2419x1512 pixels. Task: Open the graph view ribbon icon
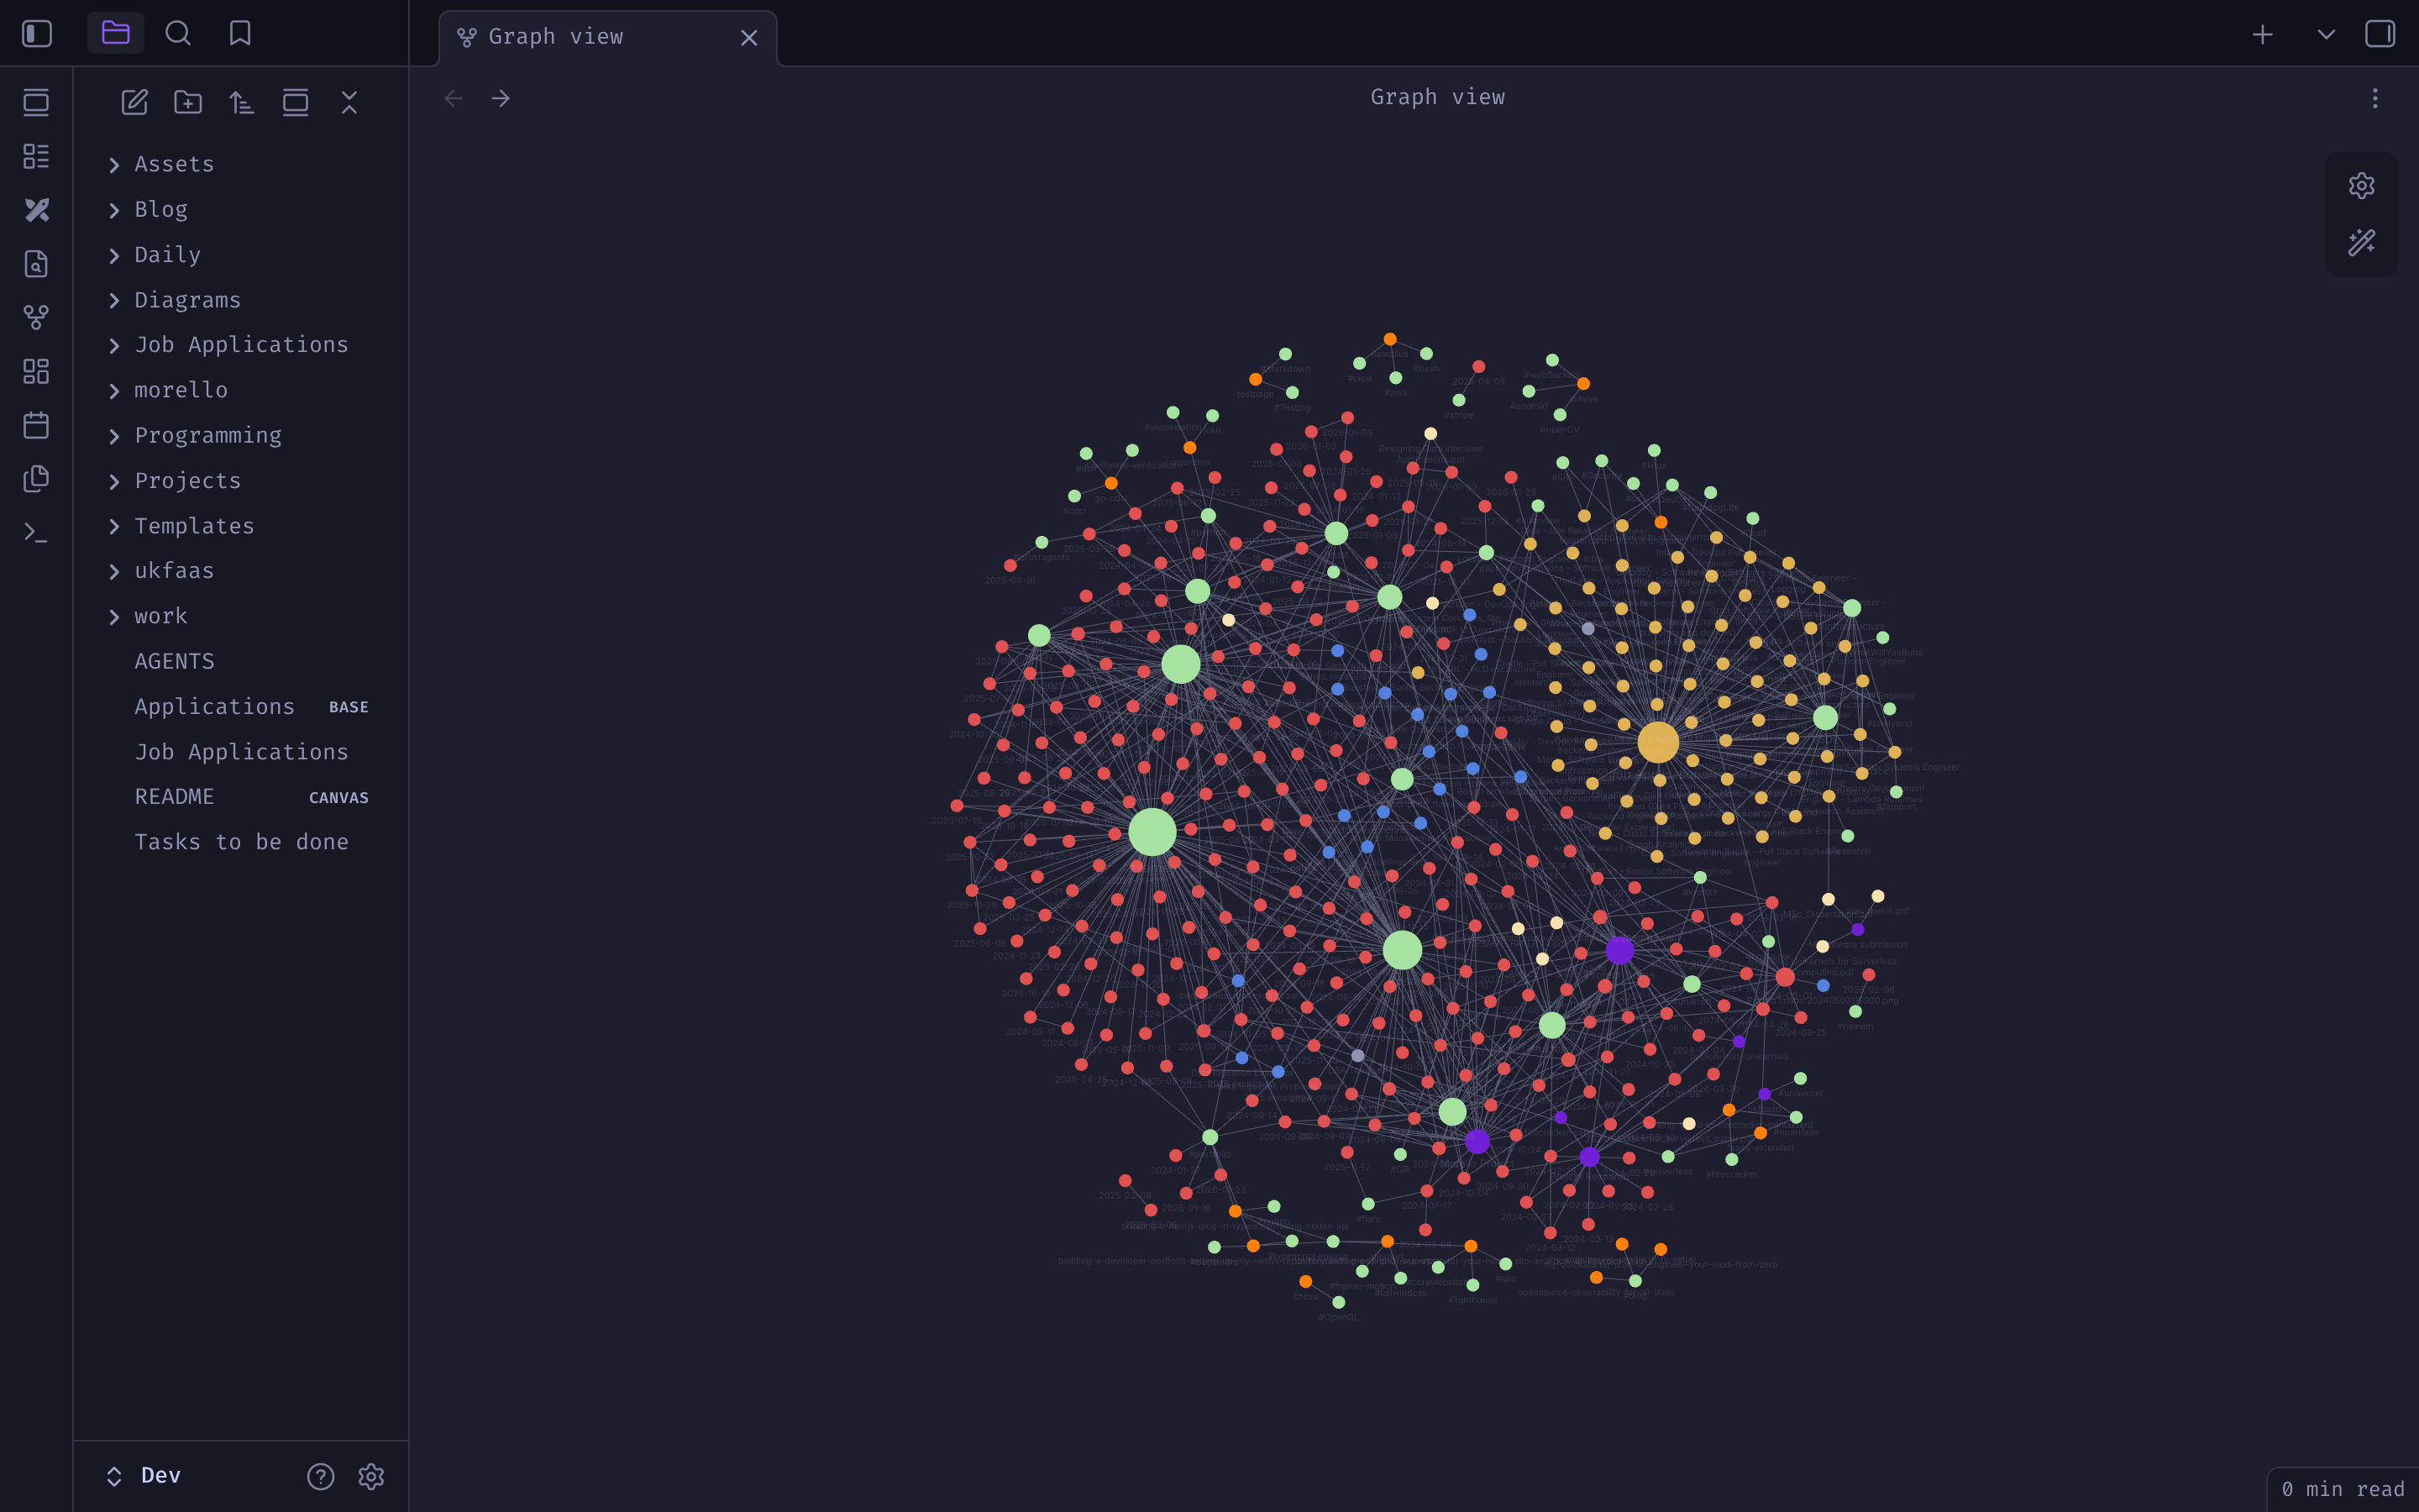pos(36,318)
